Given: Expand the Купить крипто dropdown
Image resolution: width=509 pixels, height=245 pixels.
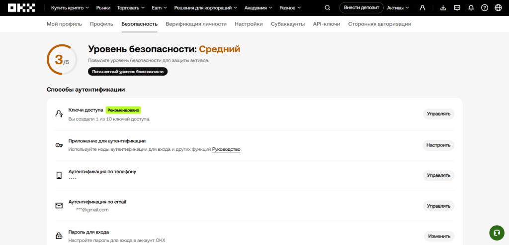Looking at the screenshot, I should click(x=70, y=8).
